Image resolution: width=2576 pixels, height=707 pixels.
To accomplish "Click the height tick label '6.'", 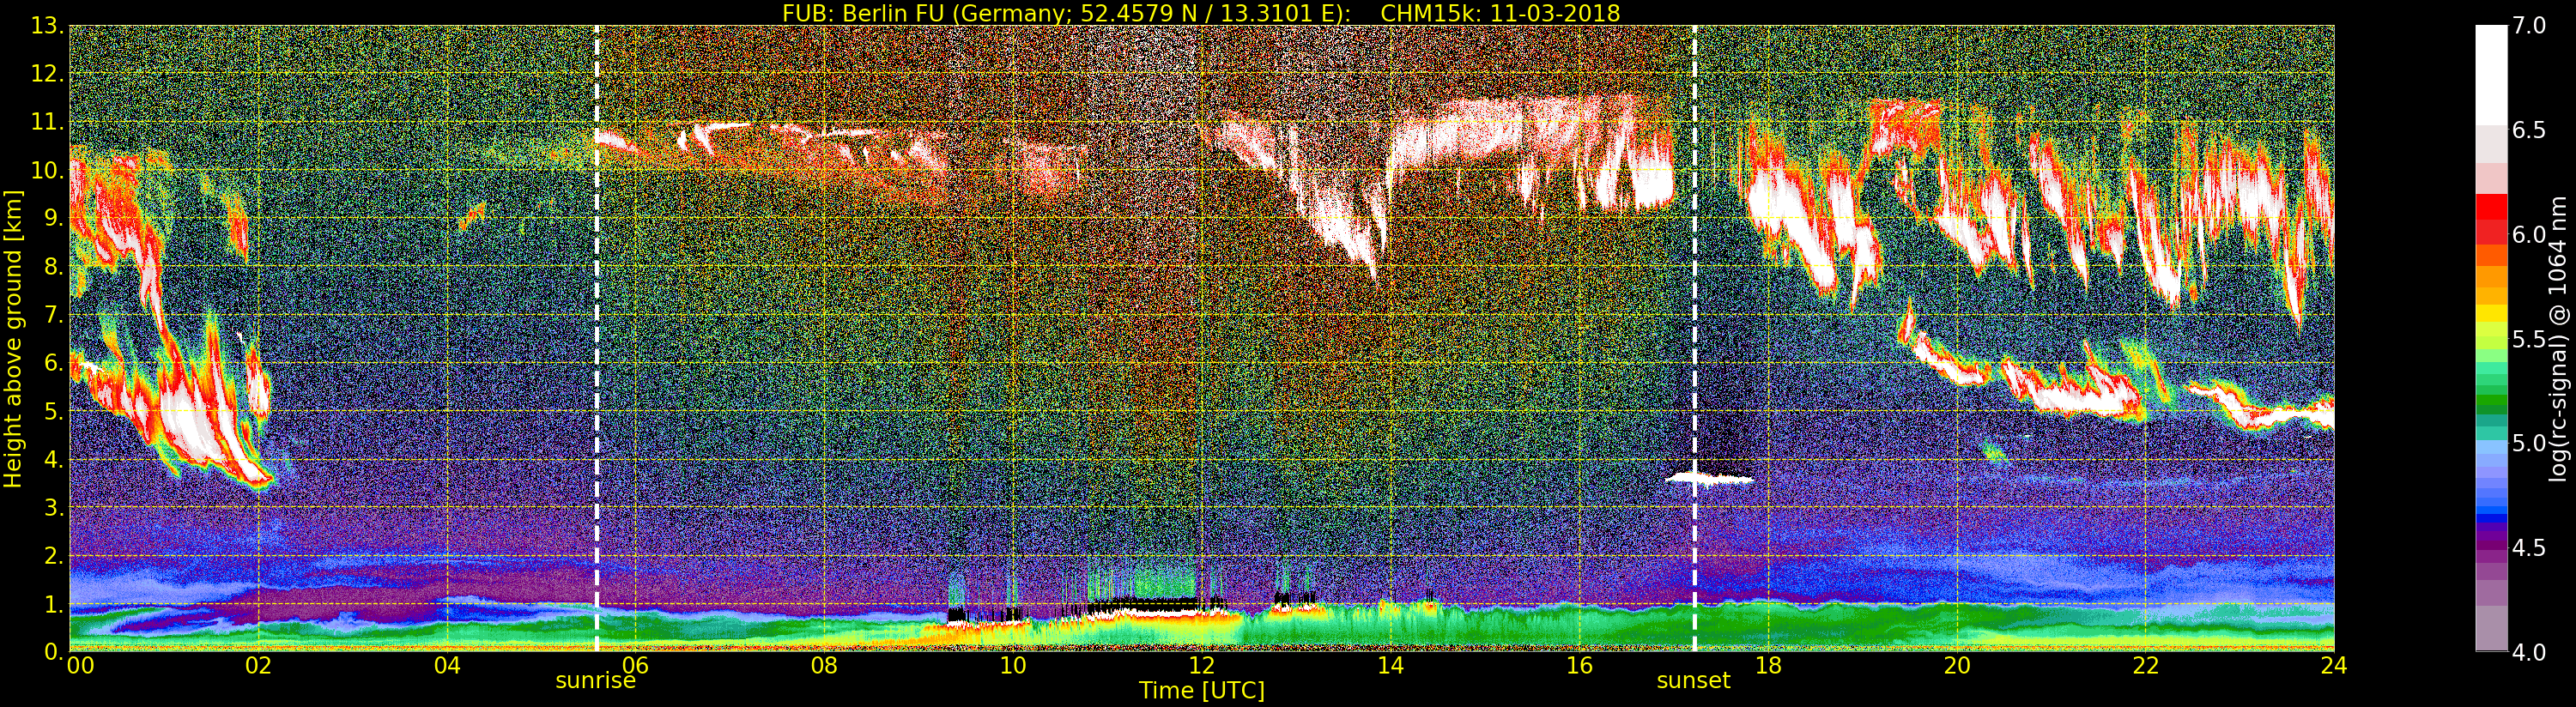I will tap(54, 363).
